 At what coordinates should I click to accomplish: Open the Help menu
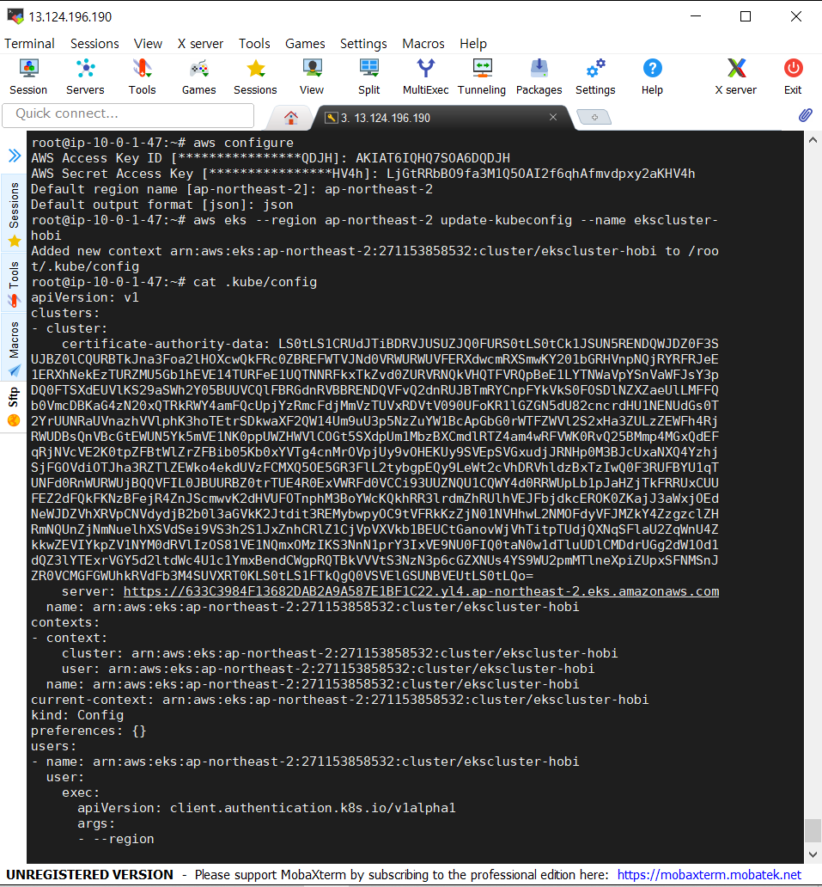point(473,44)
